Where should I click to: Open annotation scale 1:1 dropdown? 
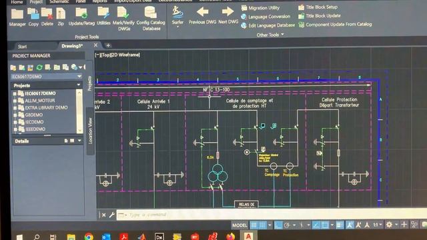tap(377, 225)
